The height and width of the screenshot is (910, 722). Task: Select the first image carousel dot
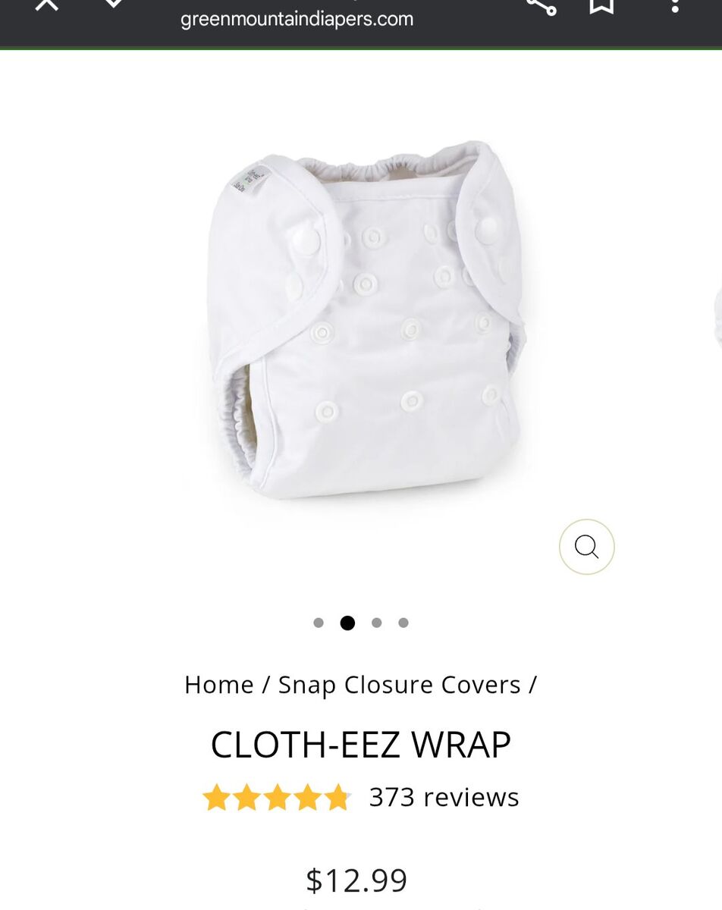[x=319, y=623]
